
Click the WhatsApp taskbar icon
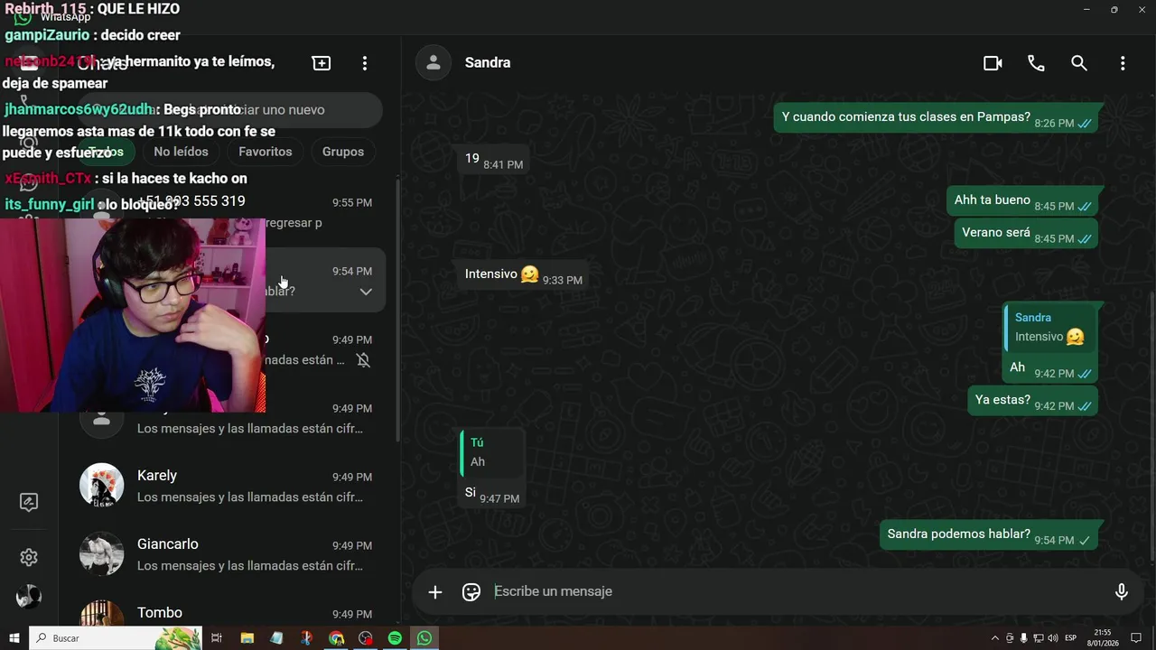click(x=424, y=638)
